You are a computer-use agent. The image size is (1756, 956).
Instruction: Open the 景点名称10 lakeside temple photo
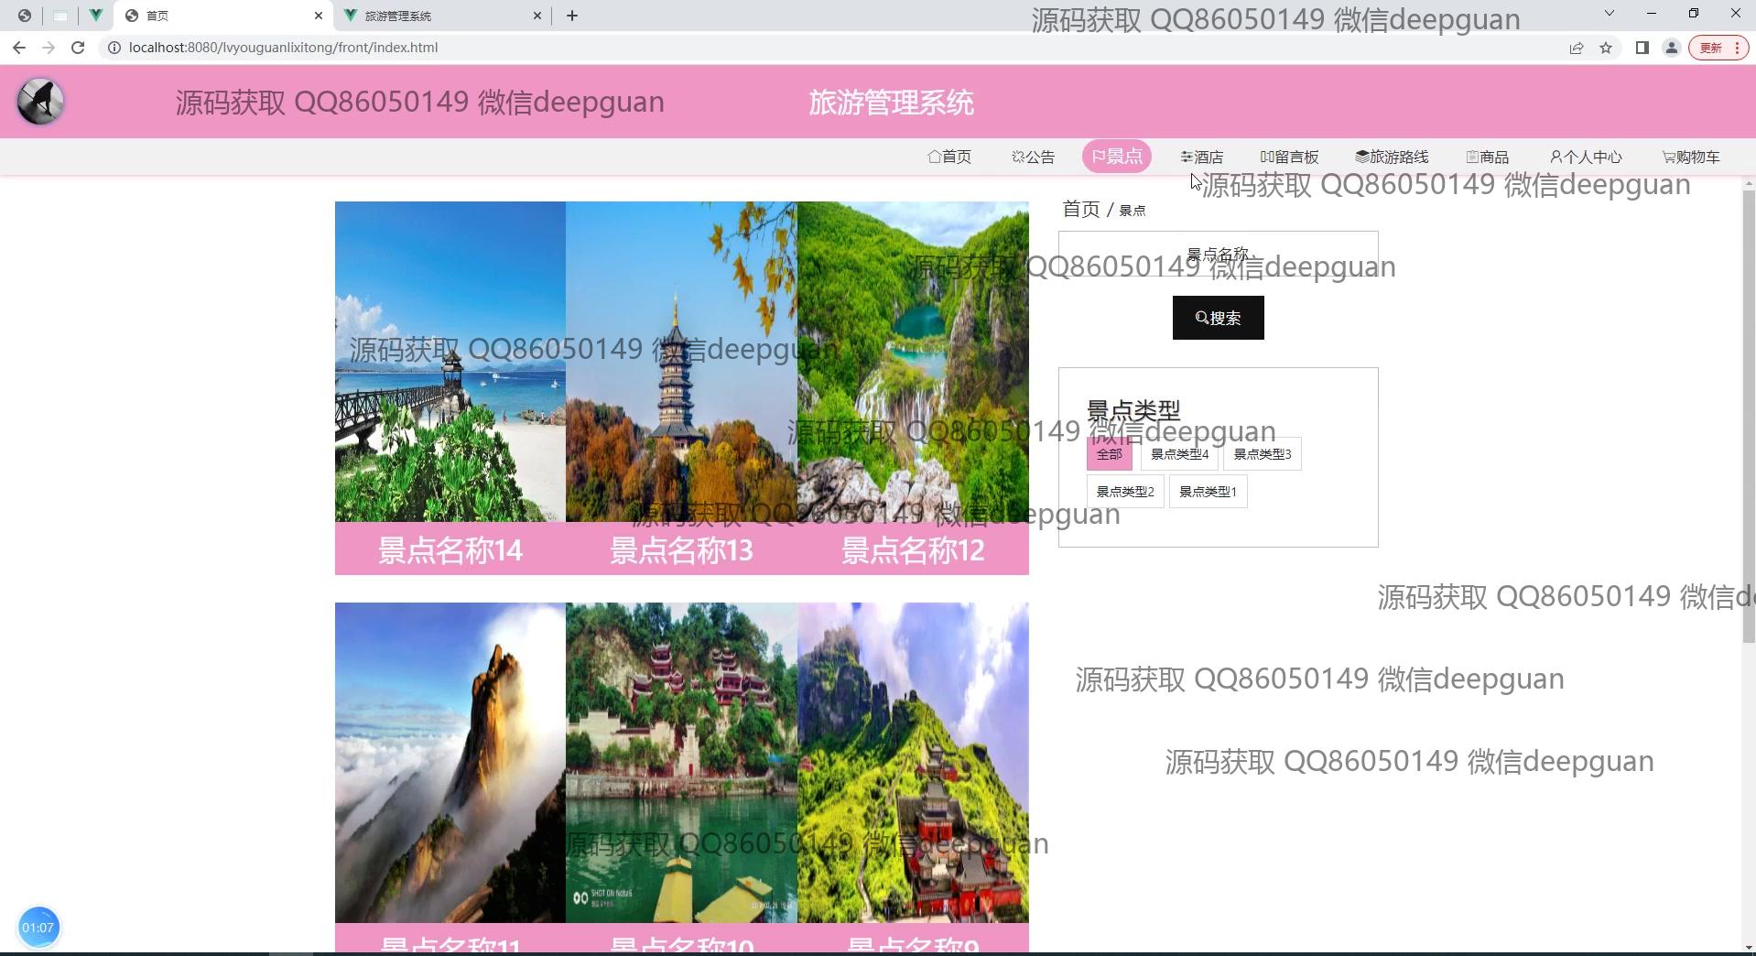(681, 763)
